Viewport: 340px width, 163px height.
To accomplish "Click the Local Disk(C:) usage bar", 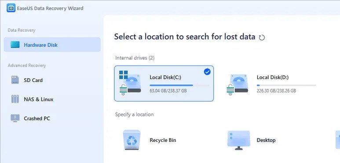I will point(179,85).
